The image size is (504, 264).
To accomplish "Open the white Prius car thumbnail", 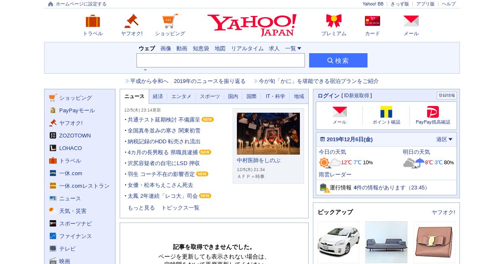I will pyautogui.click(x=339, y=242).
